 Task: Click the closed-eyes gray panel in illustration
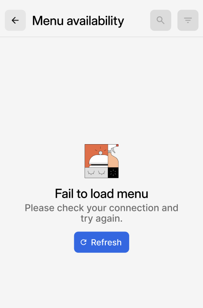click(x=96, y=173)
